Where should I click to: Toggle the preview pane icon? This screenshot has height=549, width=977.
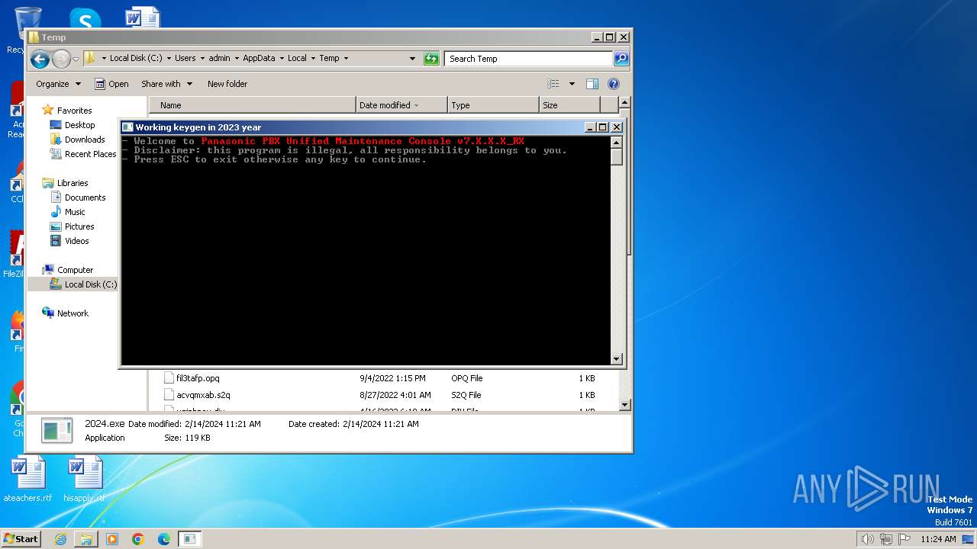[x=592, y=84]
